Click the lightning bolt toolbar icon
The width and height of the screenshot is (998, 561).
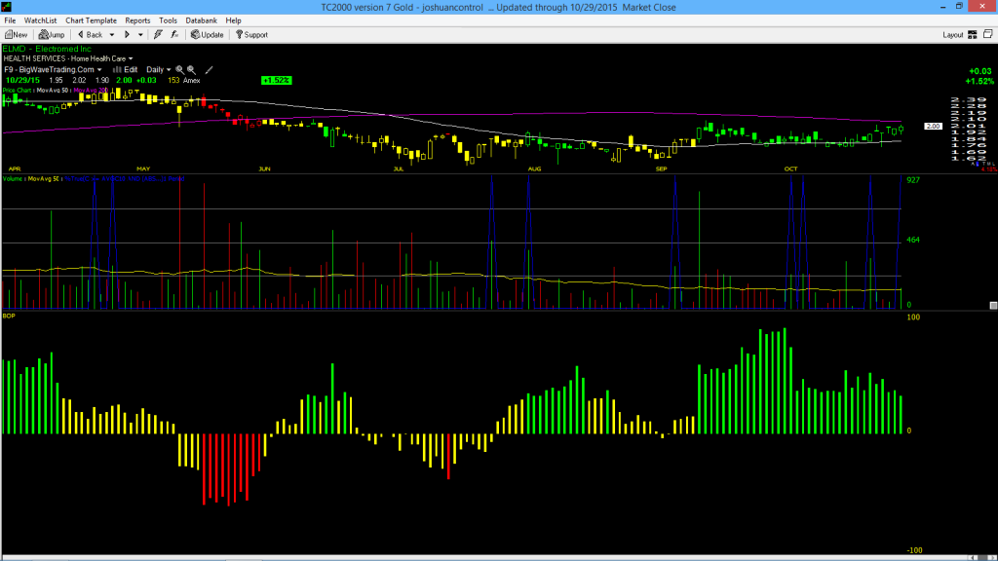coord(158,35)
